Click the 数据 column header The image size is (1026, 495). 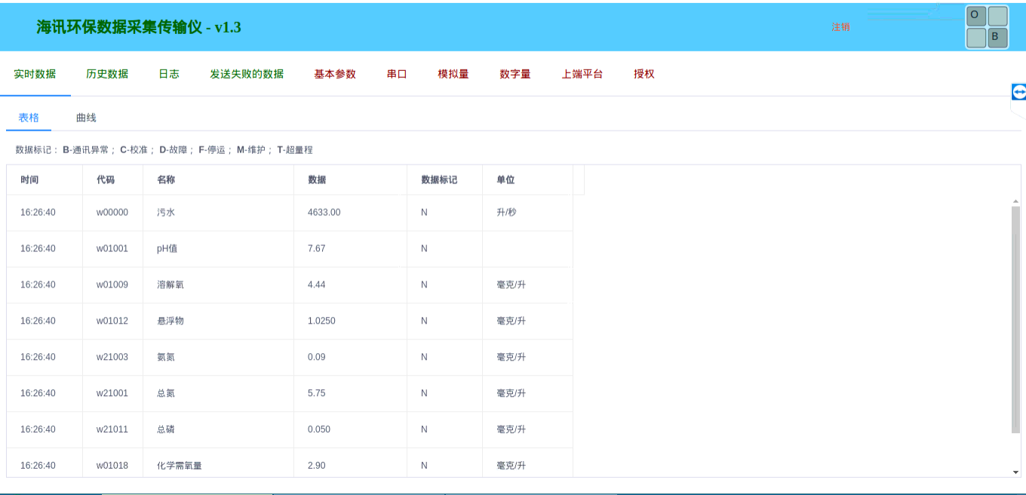(350, 180)
